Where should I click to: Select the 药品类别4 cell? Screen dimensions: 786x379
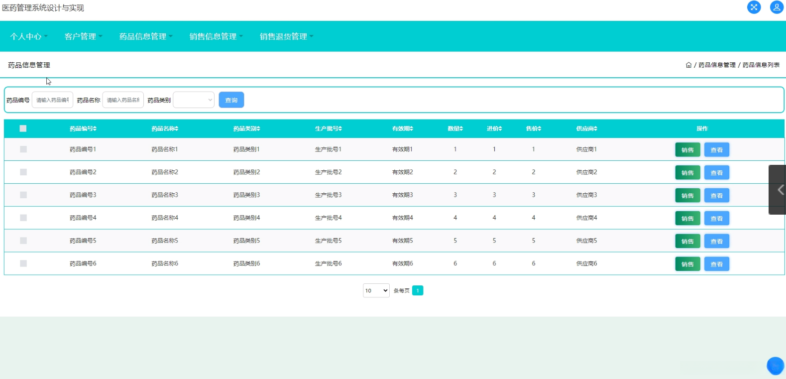pyautogui.click(x=246, y=218)
